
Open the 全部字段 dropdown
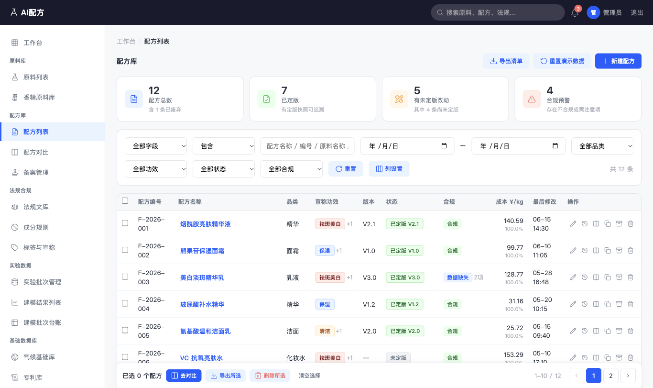click(x=156, y=146)
